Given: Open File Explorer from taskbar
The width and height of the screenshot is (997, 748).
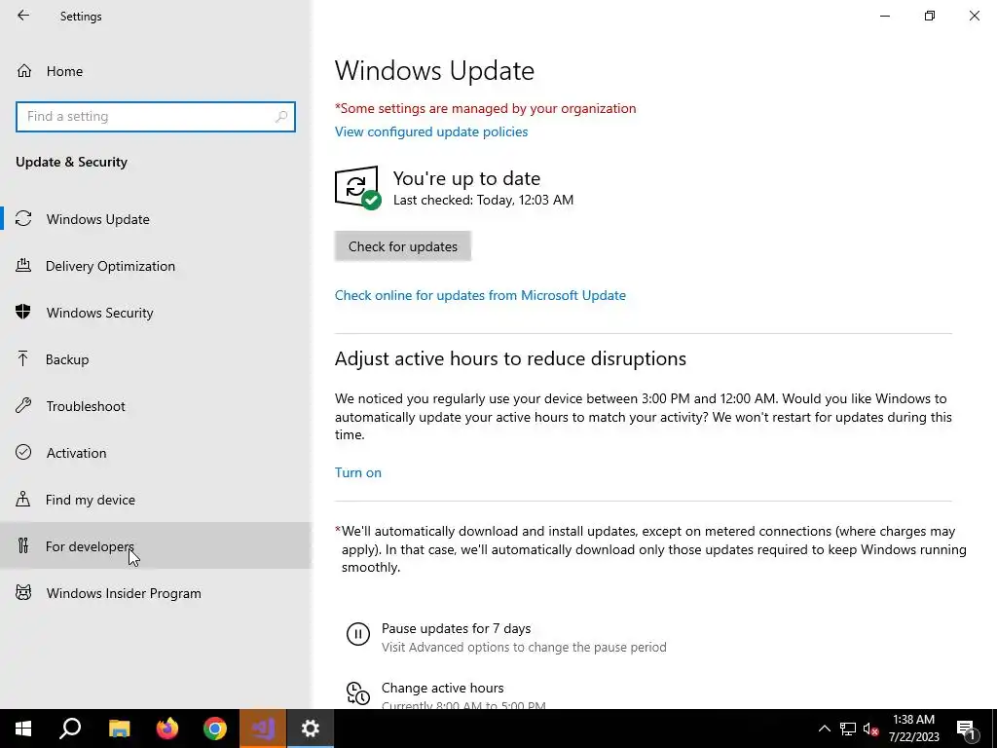Looking at the screenshot, I should (119, 729).
